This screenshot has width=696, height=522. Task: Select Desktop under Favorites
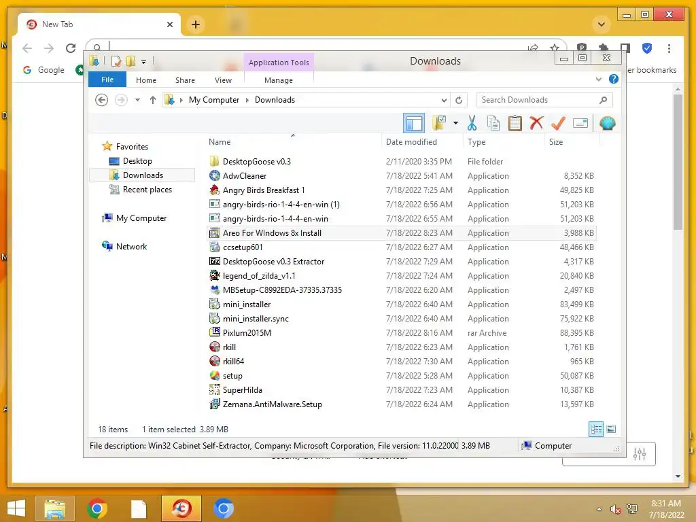point(137,161)
